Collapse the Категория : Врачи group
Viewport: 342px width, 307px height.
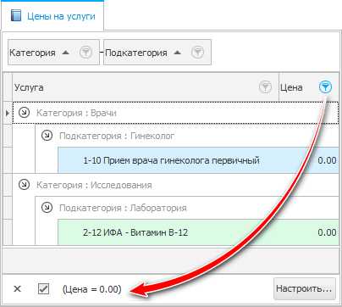click(24, 113)
